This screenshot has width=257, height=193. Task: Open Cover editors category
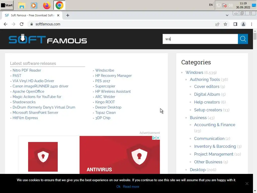pyautogui.click(x=207, y=86)
